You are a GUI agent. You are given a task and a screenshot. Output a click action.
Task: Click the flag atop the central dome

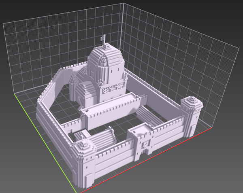[x=103, y=39]
